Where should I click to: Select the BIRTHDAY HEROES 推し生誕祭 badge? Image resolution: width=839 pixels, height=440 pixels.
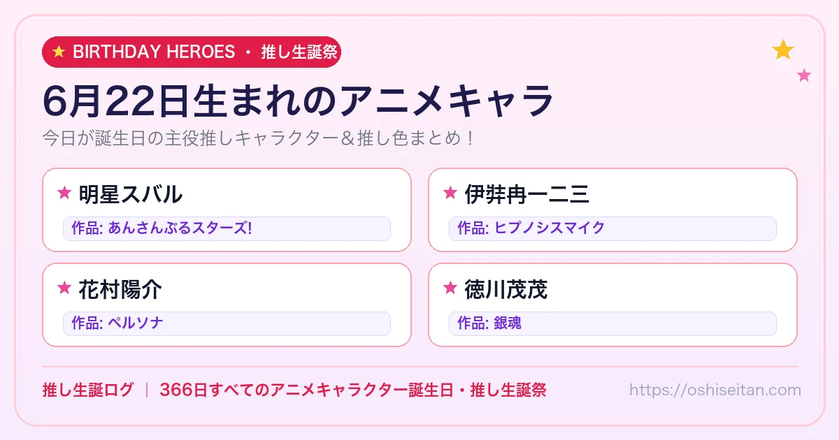pos(192,52)
